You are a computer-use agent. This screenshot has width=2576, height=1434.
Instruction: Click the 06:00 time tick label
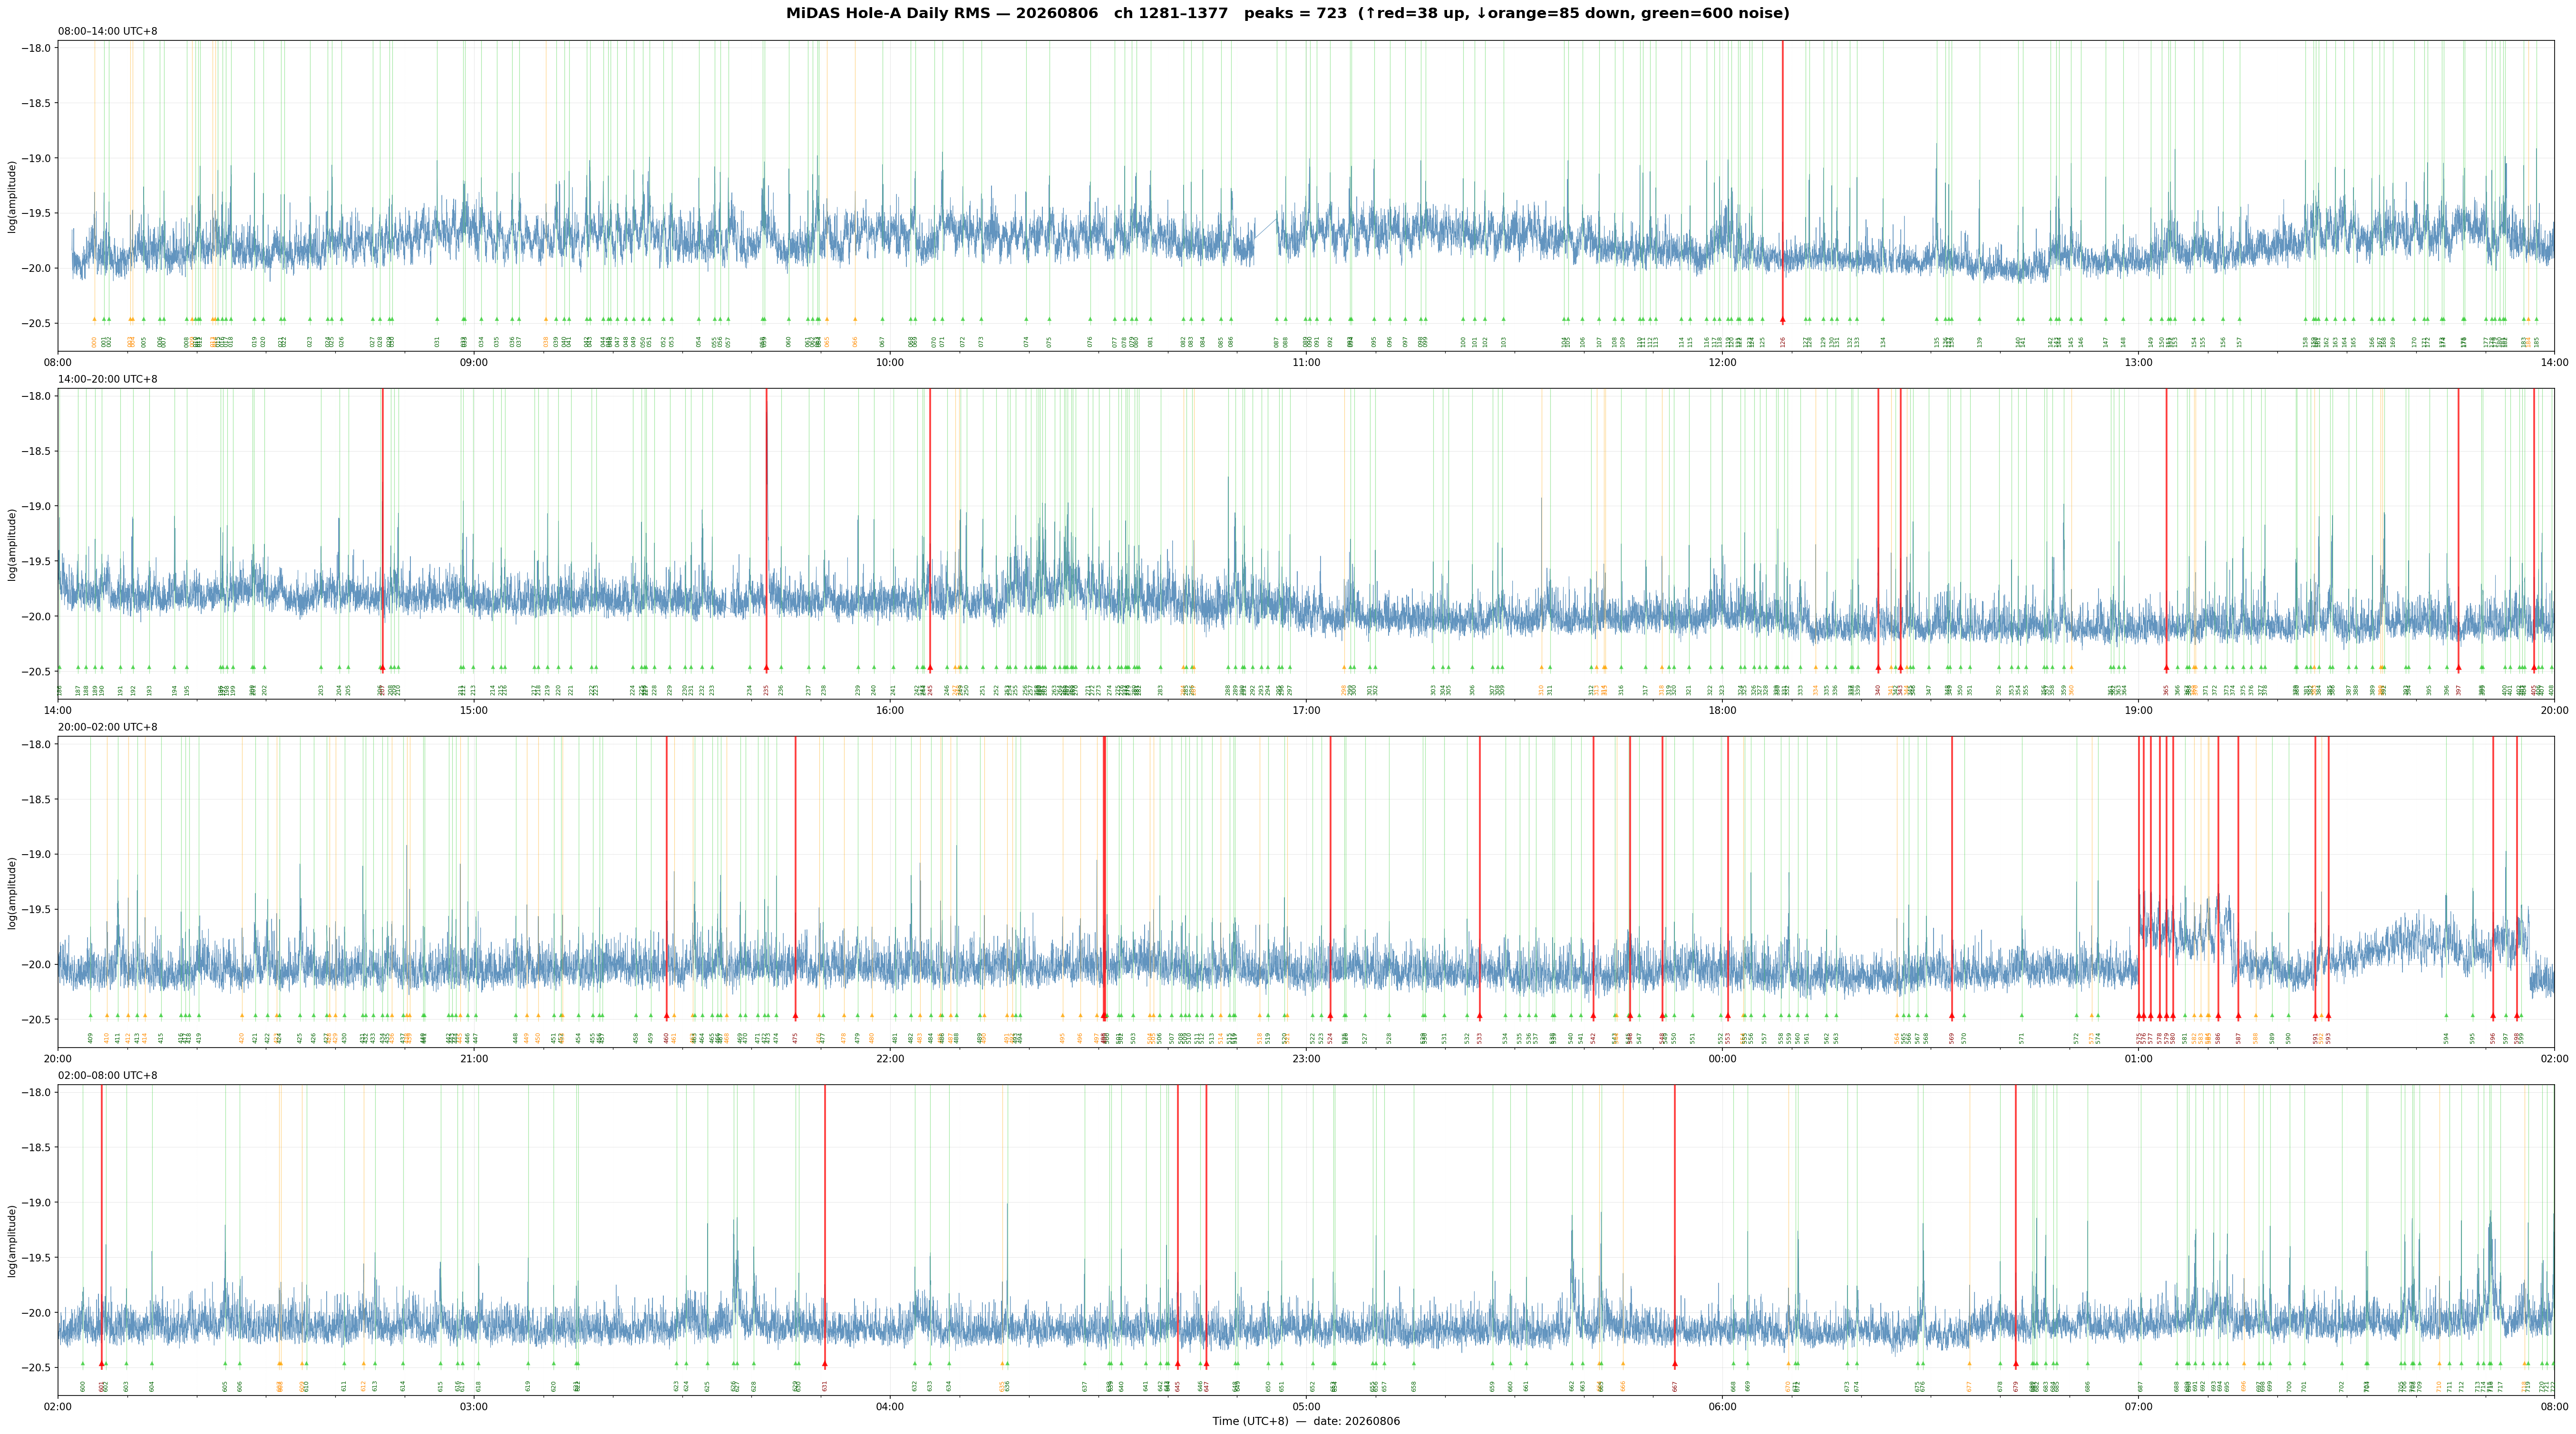(x=1722, y=1407)
